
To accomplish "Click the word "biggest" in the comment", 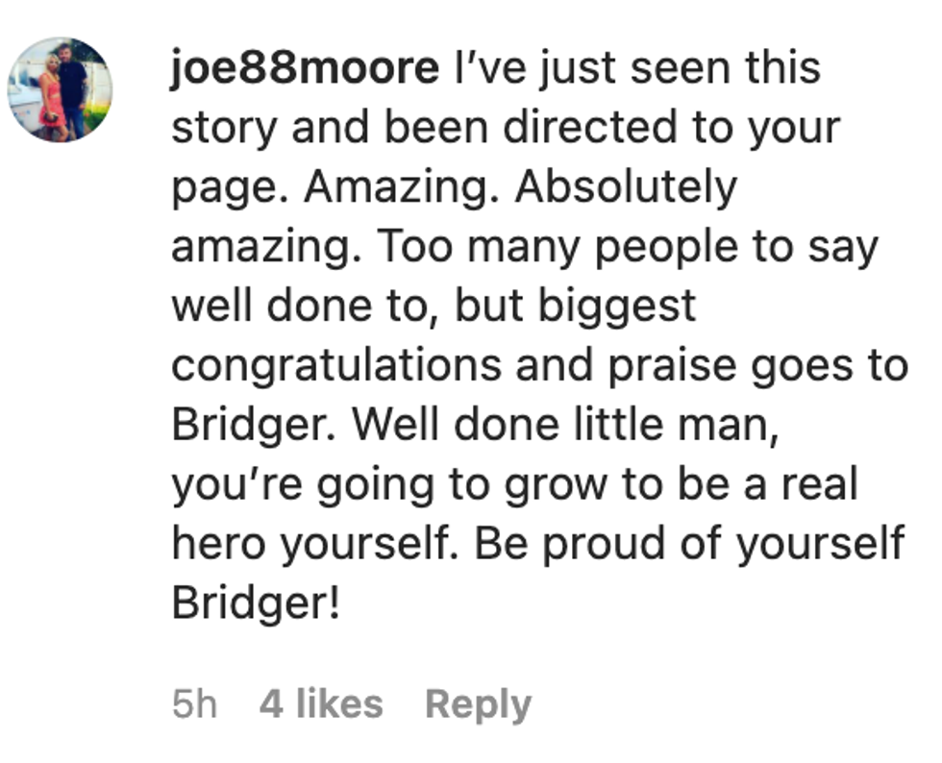I will tap(617, 307).
